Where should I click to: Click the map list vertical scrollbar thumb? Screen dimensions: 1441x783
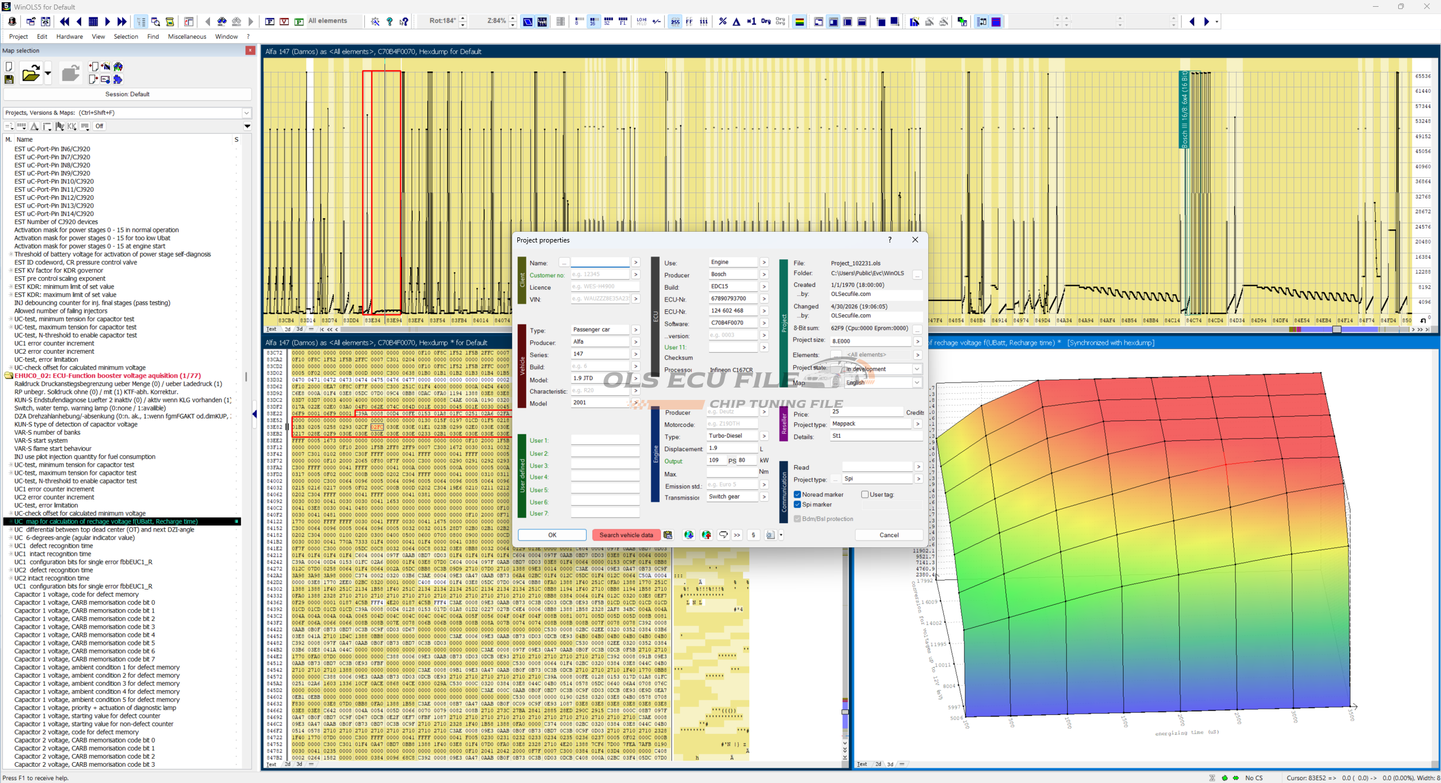[x=245, y=376]
